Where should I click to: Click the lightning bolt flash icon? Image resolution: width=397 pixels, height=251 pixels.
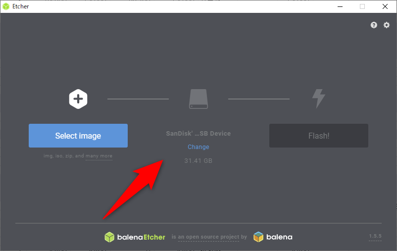[x=318, y=99]
